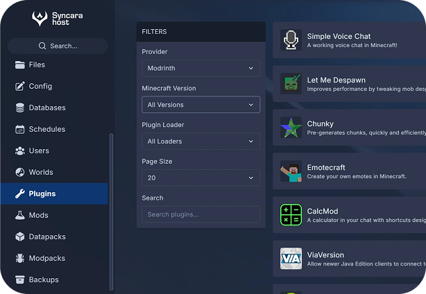
Task: Open the Page Size dropdown
Action: coord(201,178)
